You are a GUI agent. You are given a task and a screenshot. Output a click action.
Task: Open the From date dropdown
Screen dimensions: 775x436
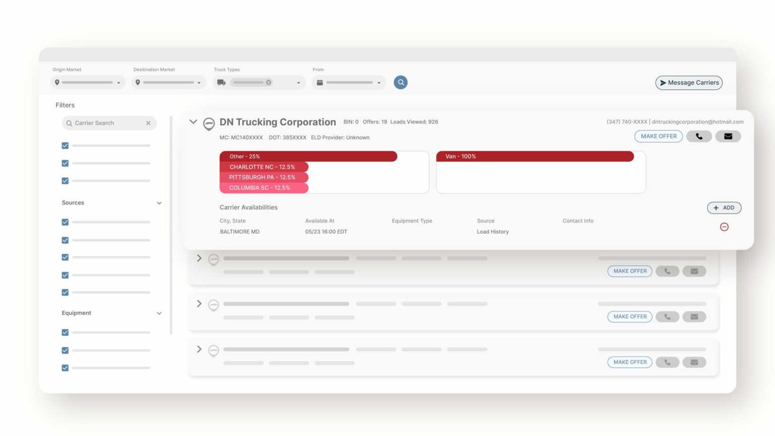pyautogui.click(x=349, y=82)
